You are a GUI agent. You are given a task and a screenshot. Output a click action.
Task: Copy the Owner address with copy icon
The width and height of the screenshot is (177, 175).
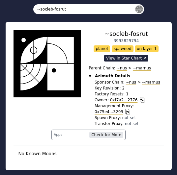click(142, 100)
